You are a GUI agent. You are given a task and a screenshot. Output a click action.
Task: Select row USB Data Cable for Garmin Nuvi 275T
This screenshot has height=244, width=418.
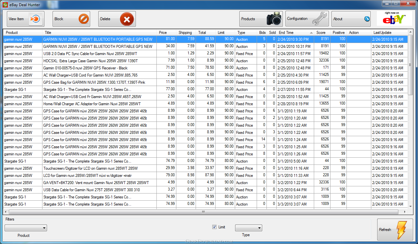pyautogui.click(x=205, y=190)
